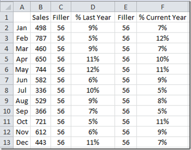Select row 1 header

7,17
